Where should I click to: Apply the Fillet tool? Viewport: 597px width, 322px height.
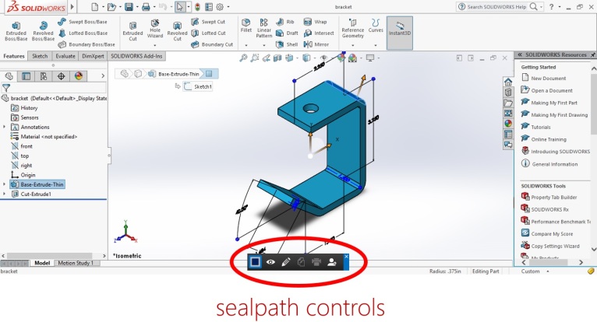point(246,26)
